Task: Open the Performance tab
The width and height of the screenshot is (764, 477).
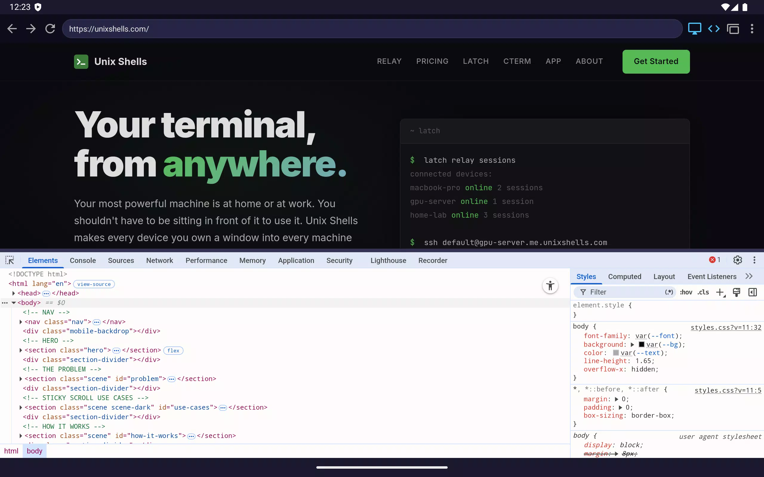Action: tap(206, 260)
